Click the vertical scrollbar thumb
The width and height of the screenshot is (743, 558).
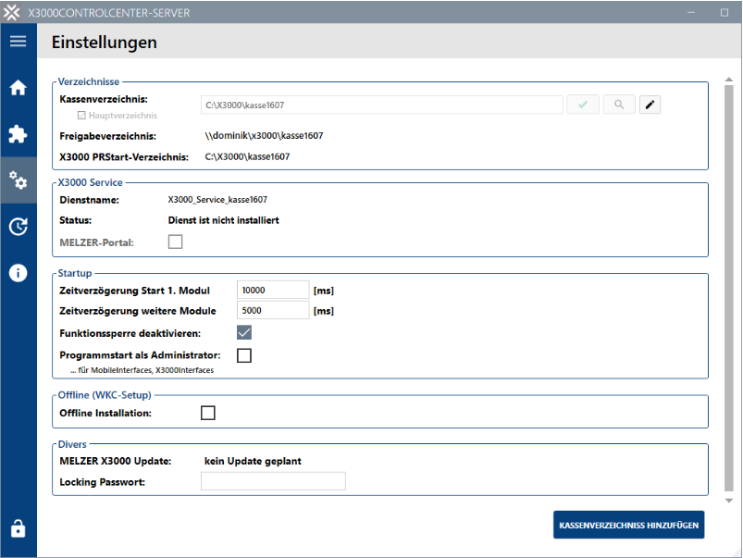pyautogui.click(x=729, y=288)
